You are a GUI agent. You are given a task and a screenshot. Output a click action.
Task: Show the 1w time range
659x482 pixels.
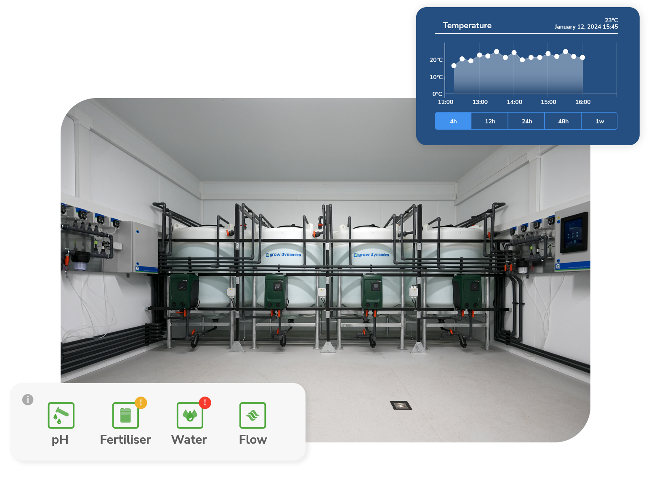600,121
